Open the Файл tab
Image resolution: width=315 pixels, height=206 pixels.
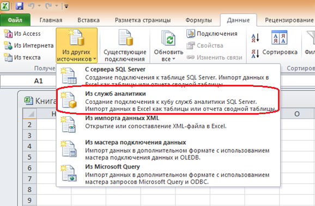click(15, 20)
